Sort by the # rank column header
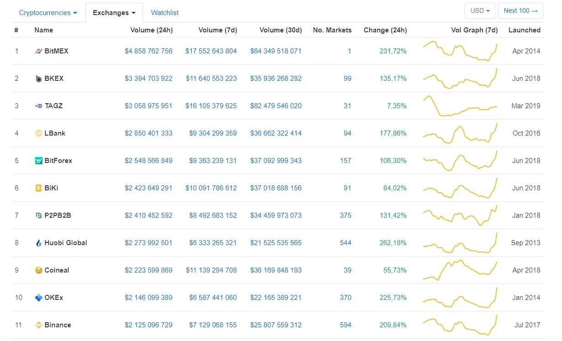The height and width of the screenshot is (341, 562). click(x=16, y=30)
